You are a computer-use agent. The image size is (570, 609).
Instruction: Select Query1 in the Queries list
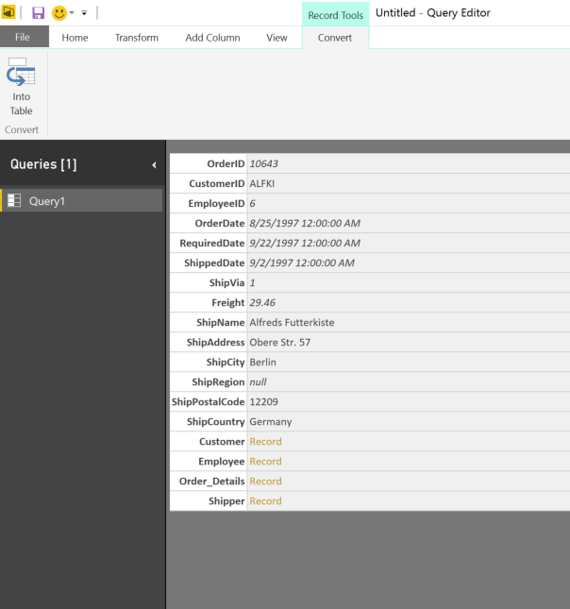(47, 200)
